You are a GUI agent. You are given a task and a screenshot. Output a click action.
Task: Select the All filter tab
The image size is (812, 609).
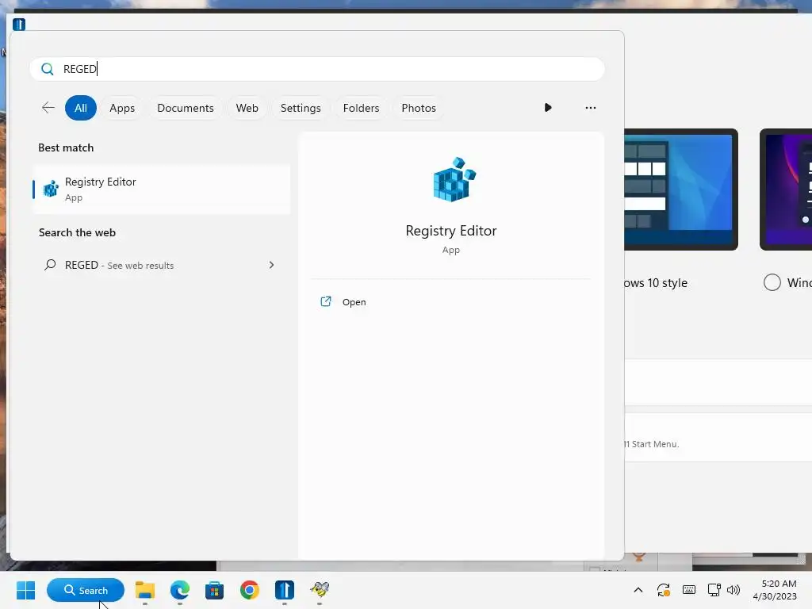pyautogui.click(x=81, y=108)
